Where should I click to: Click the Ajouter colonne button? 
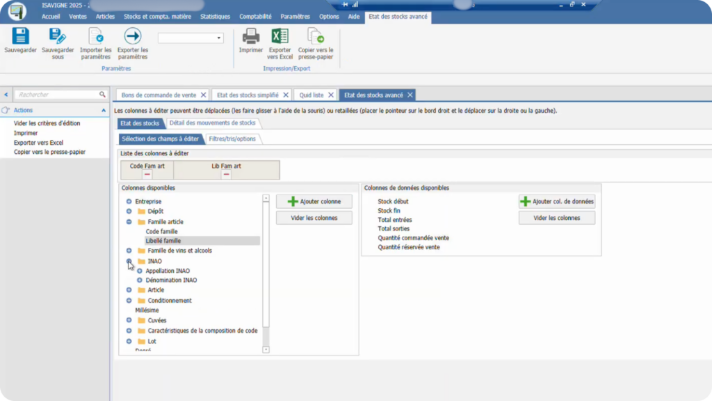314,201
